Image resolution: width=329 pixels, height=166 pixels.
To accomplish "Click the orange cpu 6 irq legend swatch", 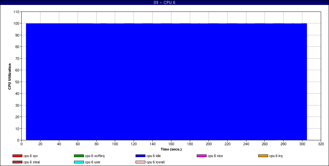I will [x=263, y=156].
